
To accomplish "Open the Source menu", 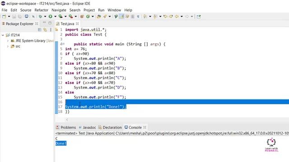I will 26,10.
